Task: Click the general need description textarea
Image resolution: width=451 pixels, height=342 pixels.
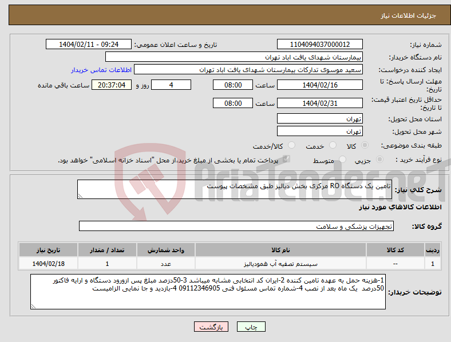Action: (x=235, y=189)
